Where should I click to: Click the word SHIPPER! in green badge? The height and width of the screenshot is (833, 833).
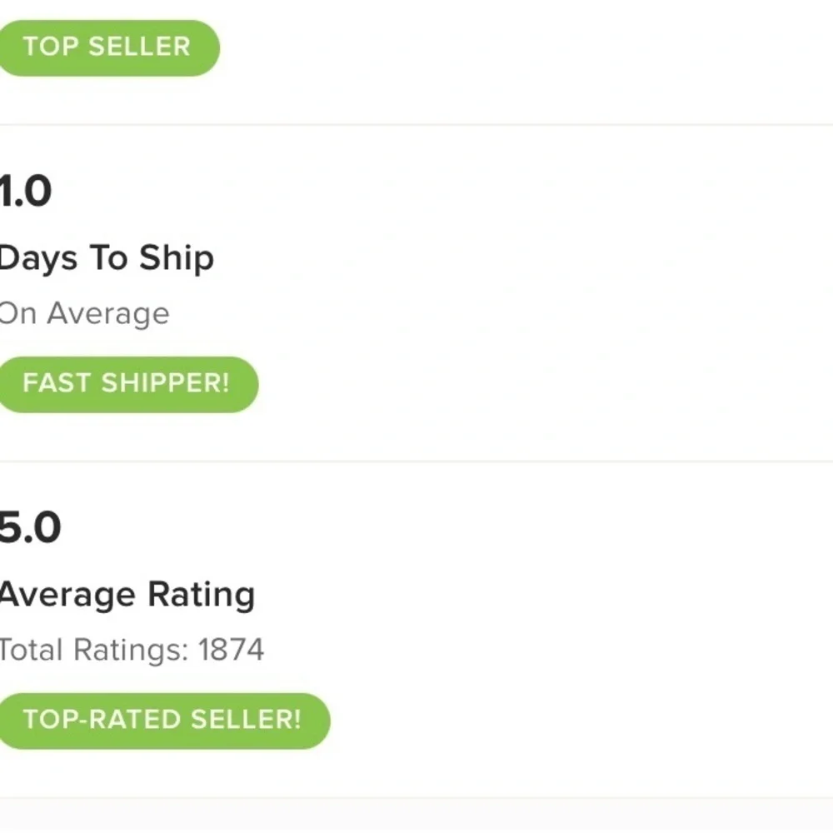165,383
